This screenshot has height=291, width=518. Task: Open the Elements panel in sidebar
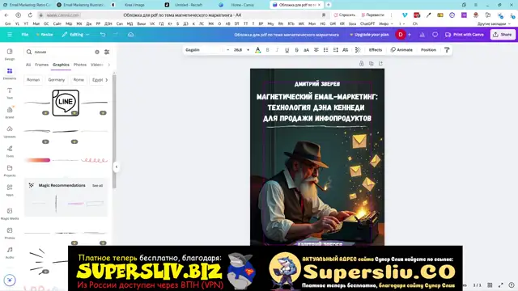(10, 74)
